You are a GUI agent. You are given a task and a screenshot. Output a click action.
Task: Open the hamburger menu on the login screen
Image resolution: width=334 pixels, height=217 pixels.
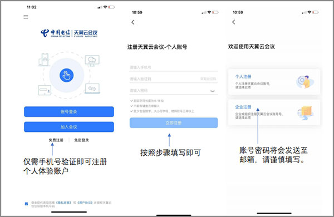tap(26, 17)
